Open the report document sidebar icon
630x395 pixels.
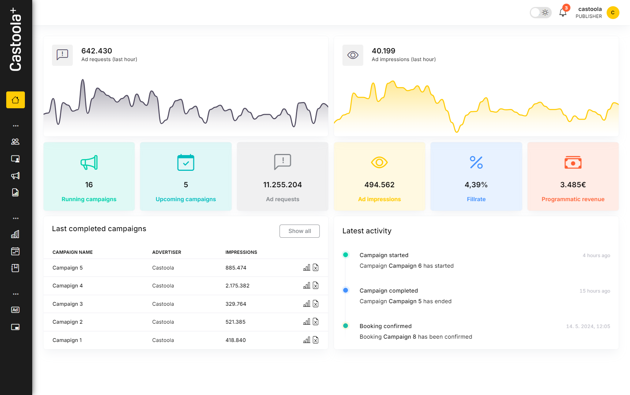(x=15, y=193)
